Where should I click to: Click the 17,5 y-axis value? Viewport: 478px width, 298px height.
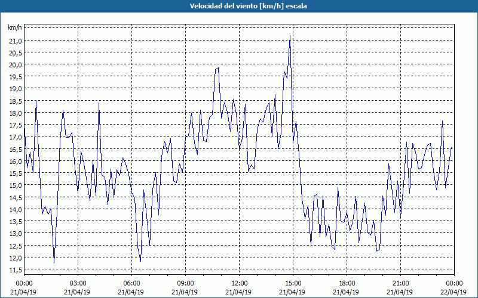(16, 125)
